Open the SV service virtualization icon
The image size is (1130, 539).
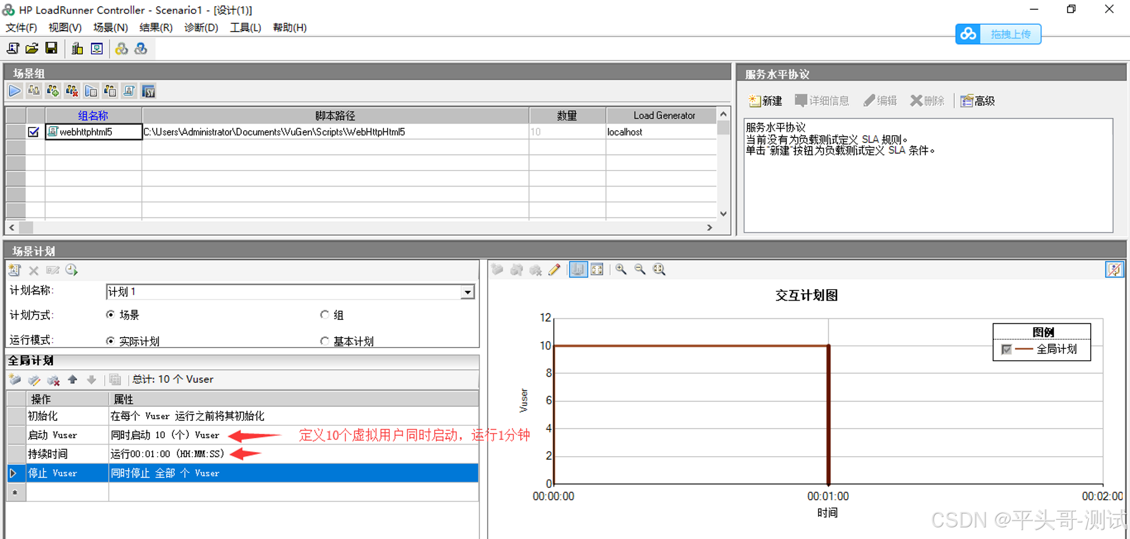(x=148, y=90)
